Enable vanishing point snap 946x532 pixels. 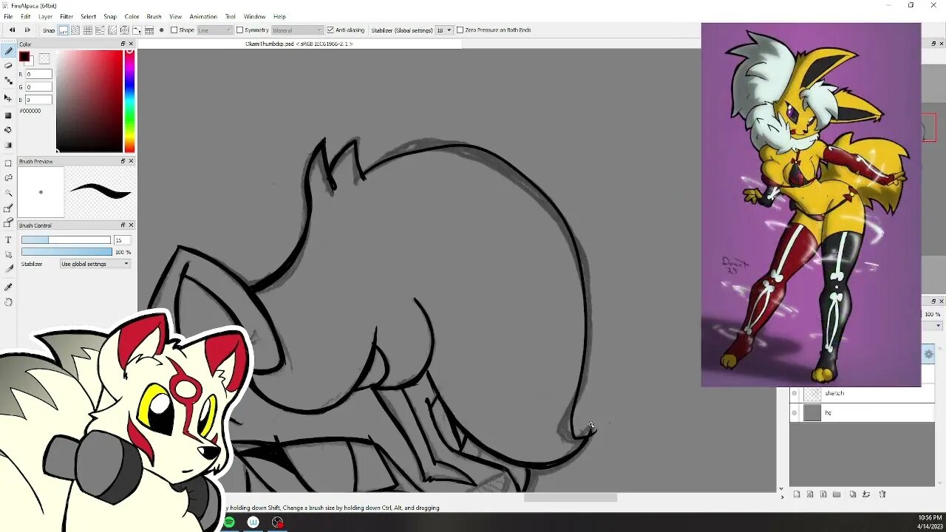point(100,30)
